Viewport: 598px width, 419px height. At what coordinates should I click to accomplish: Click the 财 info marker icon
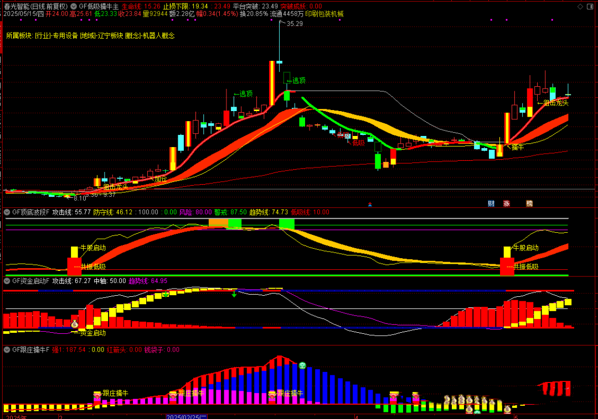coord(491,203)
